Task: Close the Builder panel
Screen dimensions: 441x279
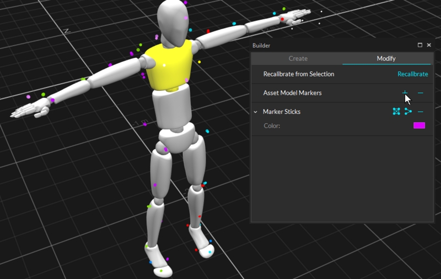Action: (429, 45)
